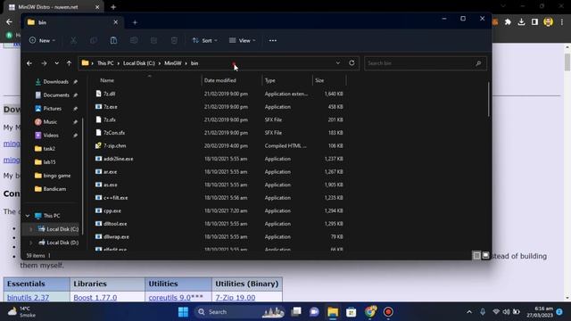
Task: Click MinGW in address breadcrumb
Action: [x=172, y=63]
